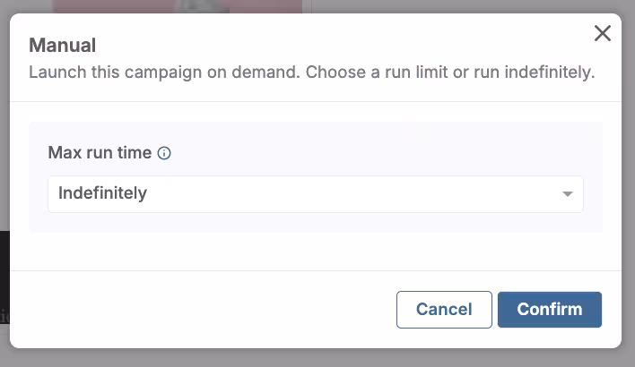
Task: Click the divider line above the footer buttons
Action: point(314,270)
